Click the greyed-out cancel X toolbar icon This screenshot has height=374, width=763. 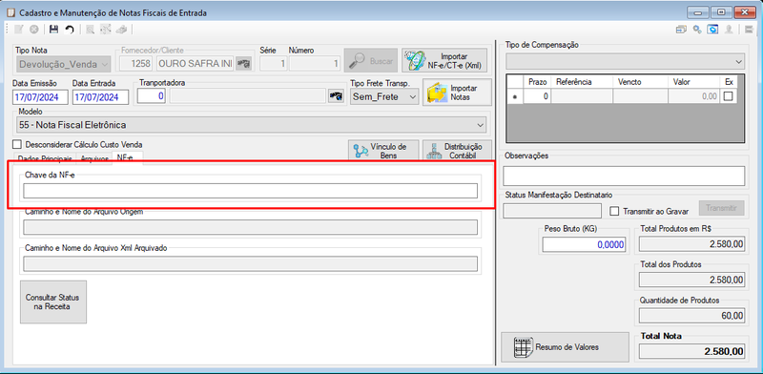[x=33, y=30]
